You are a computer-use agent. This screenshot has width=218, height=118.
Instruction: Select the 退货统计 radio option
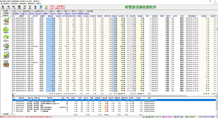tap(60, 14)
